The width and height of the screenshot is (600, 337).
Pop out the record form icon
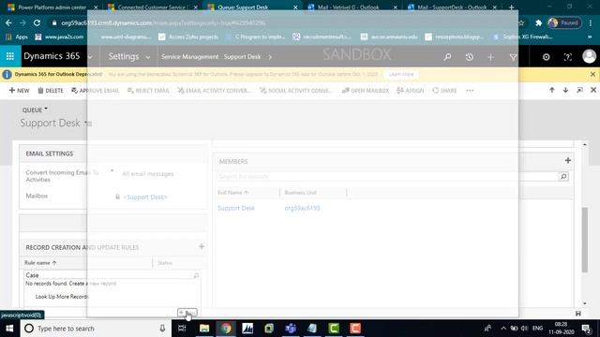tap(579, 90)
